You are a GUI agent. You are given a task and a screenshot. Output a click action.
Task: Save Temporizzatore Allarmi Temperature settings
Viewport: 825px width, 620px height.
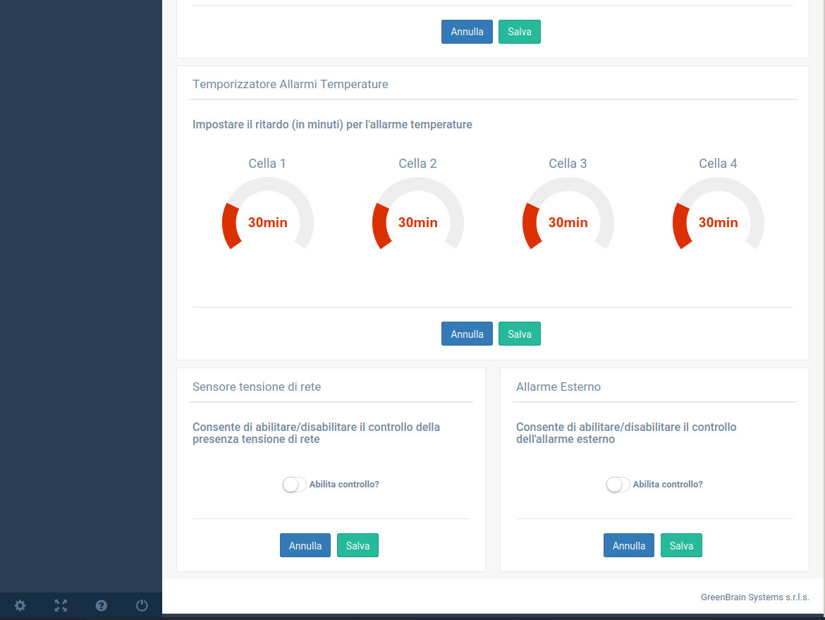519,334
